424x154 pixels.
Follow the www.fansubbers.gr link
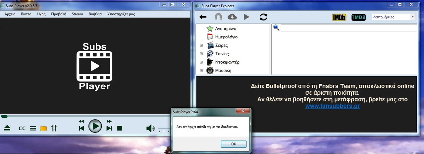(333, 106)
